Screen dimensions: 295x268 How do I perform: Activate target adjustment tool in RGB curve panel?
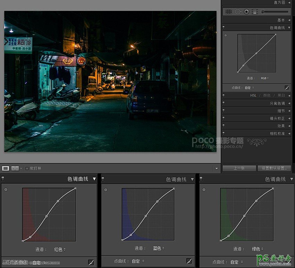click(226, 35)
